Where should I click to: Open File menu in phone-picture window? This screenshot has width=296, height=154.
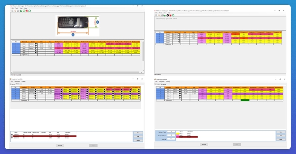[13, 8]
